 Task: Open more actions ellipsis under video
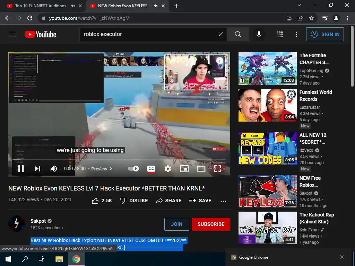(223, 201)
